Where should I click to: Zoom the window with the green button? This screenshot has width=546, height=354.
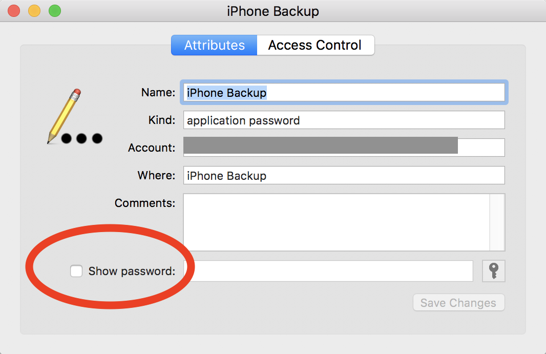click(x=55, y=11)
